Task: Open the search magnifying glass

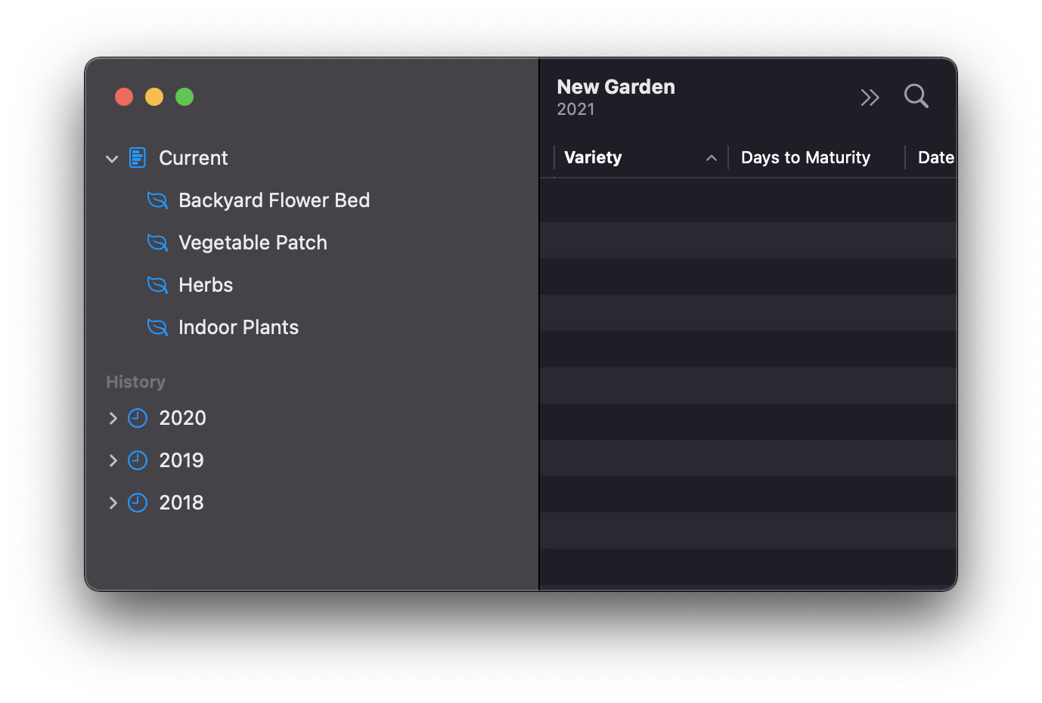Action: pyautogui.click(x=916, y=96)
